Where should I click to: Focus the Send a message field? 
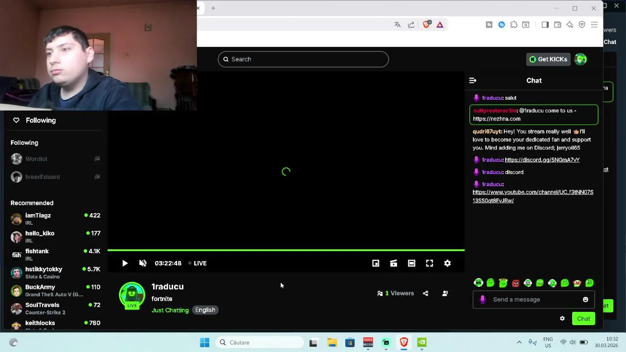pos(534,299)
